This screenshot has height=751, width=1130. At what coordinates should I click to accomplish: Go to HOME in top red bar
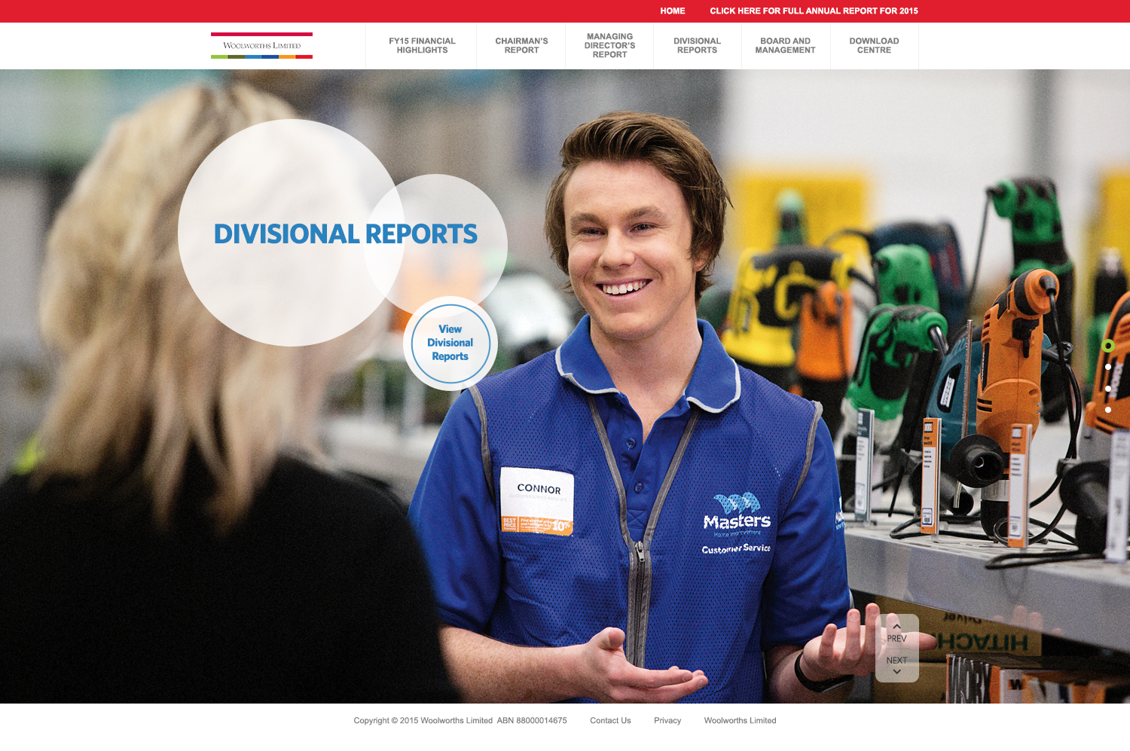pos(673,11)
